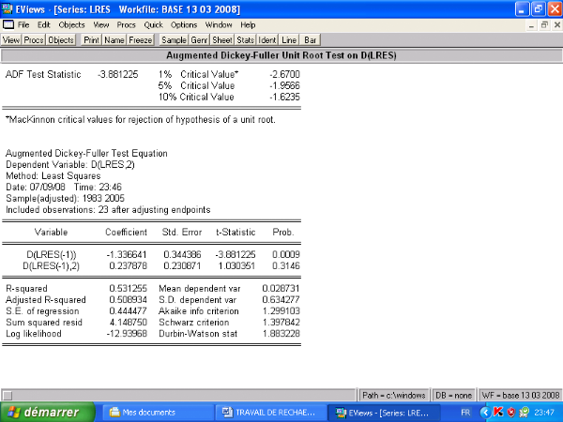
Task: Click the table title Augmented Dickey-Fuller Unit Root Test
Action: (281, 55)
